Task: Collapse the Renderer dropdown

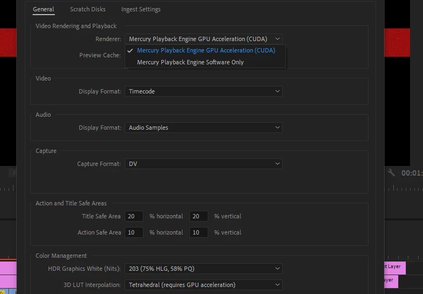Action: click(x=203, y=39)
